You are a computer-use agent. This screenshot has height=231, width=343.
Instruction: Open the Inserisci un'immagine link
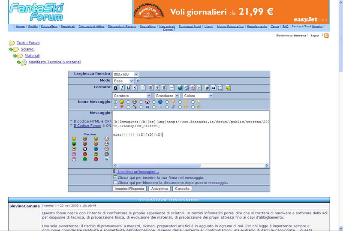[138, 172]
